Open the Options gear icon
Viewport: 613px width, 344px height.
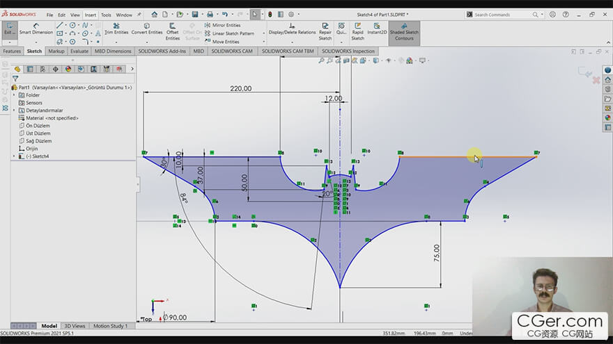(x=291, y=15)
